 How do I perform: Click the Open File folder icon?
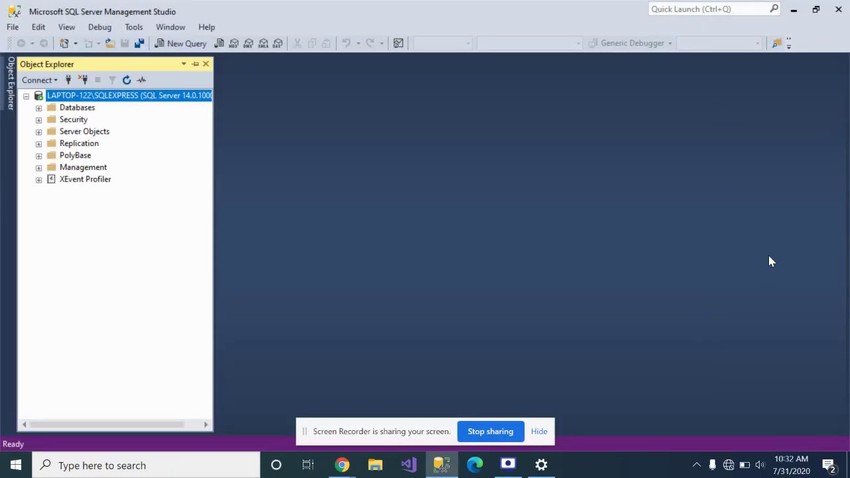point(110,43)
